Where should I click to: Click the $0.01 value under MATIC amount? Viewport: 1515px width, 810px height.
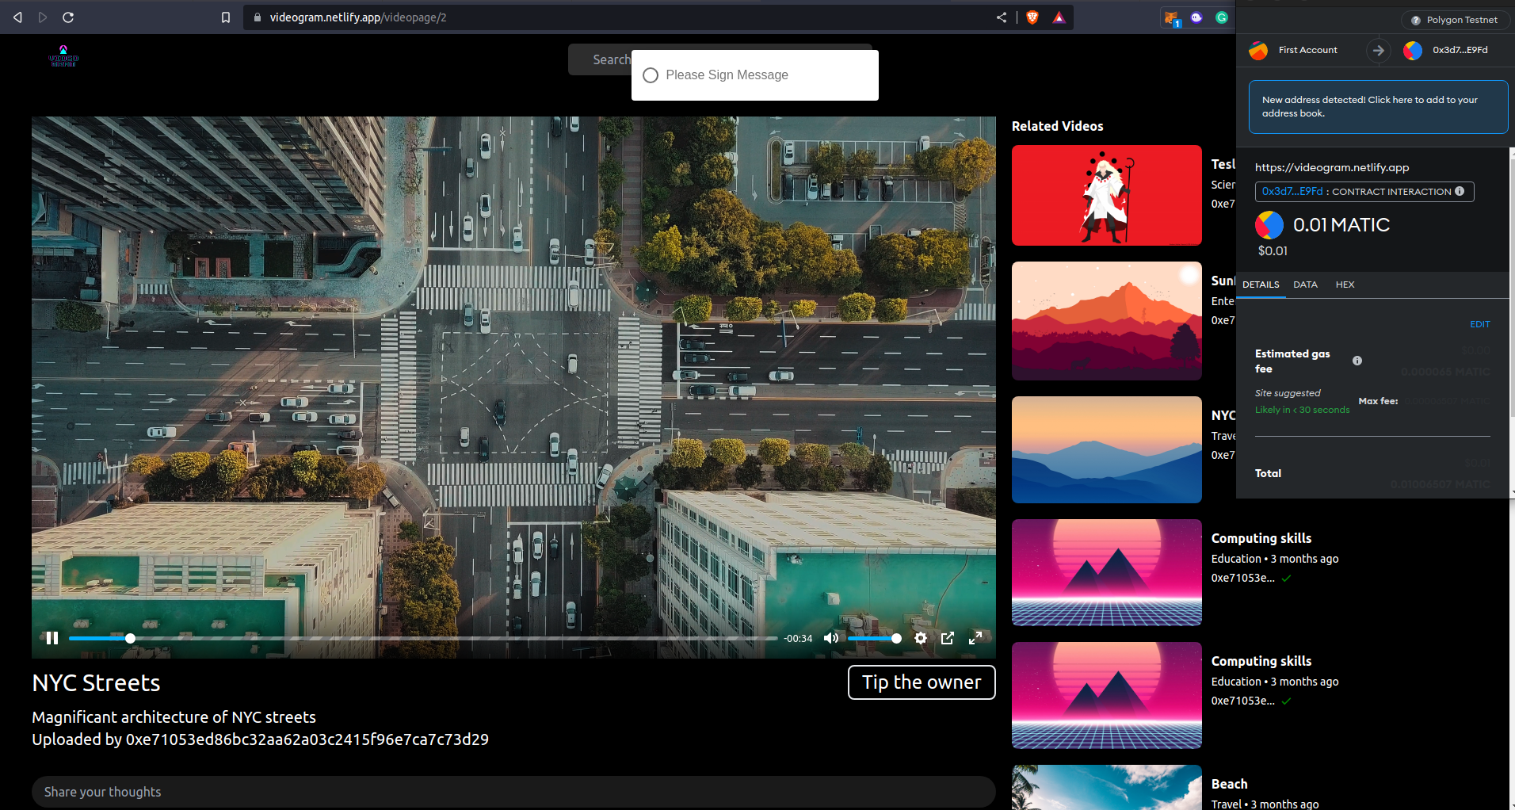pyautogui.click(x=1273, y=250)
